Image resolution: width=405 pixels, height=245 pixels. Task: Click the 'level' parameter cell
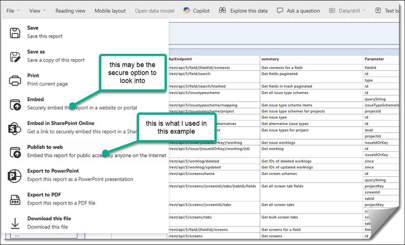(381, 130)
